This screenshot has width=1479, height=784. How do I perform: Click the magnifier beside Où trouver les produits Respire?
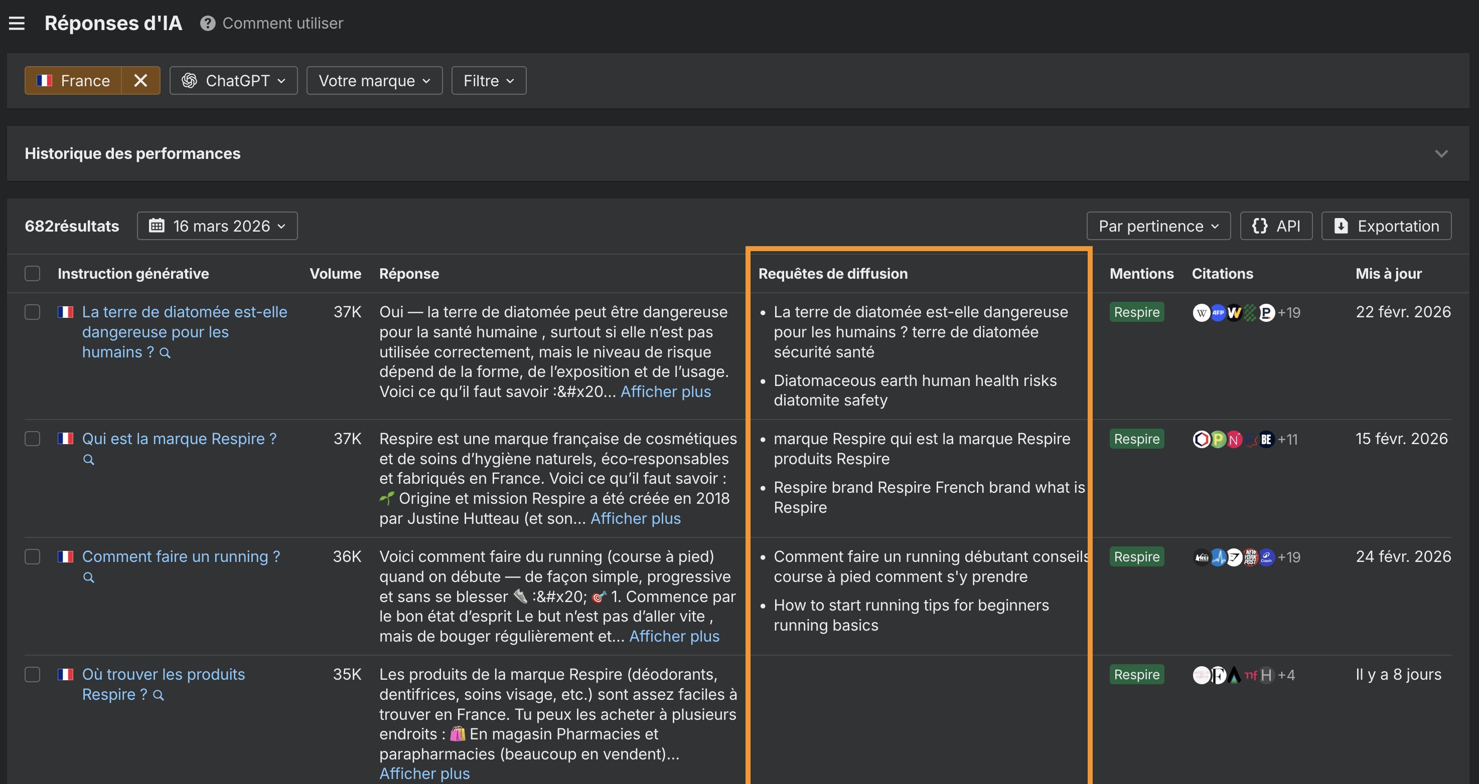(159, 695)
